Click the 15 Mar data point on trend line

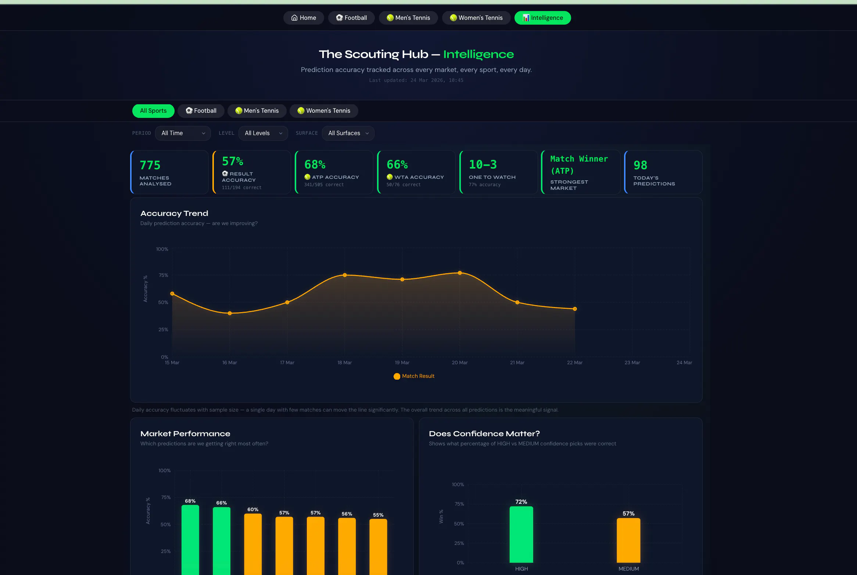tap(172, 294)
